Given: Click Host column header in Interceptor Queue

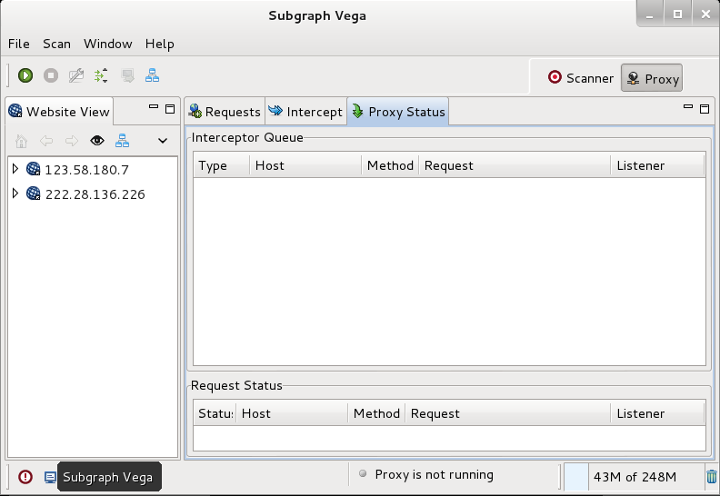Looking at the screenshot, I should (305, 165).
